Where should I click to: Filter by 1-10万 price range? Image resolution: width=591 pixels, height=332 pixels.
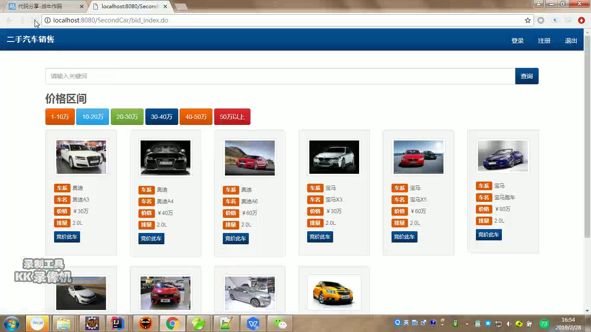coord(60,117)
